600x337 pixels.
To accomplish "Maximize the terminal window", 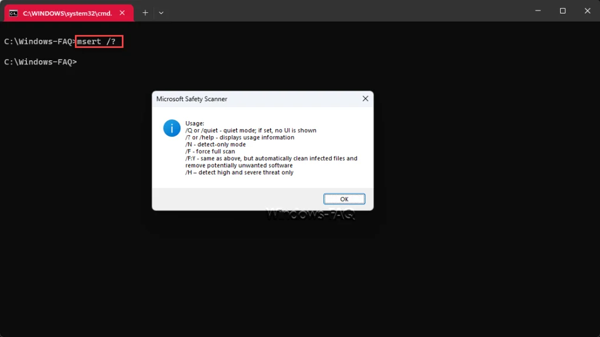I will click(x=562, y=11).
